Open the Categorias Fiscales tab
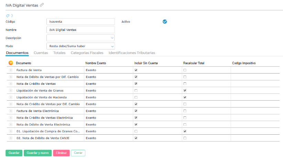The width and height of the screenshot is (283, 158). [87, 53]
